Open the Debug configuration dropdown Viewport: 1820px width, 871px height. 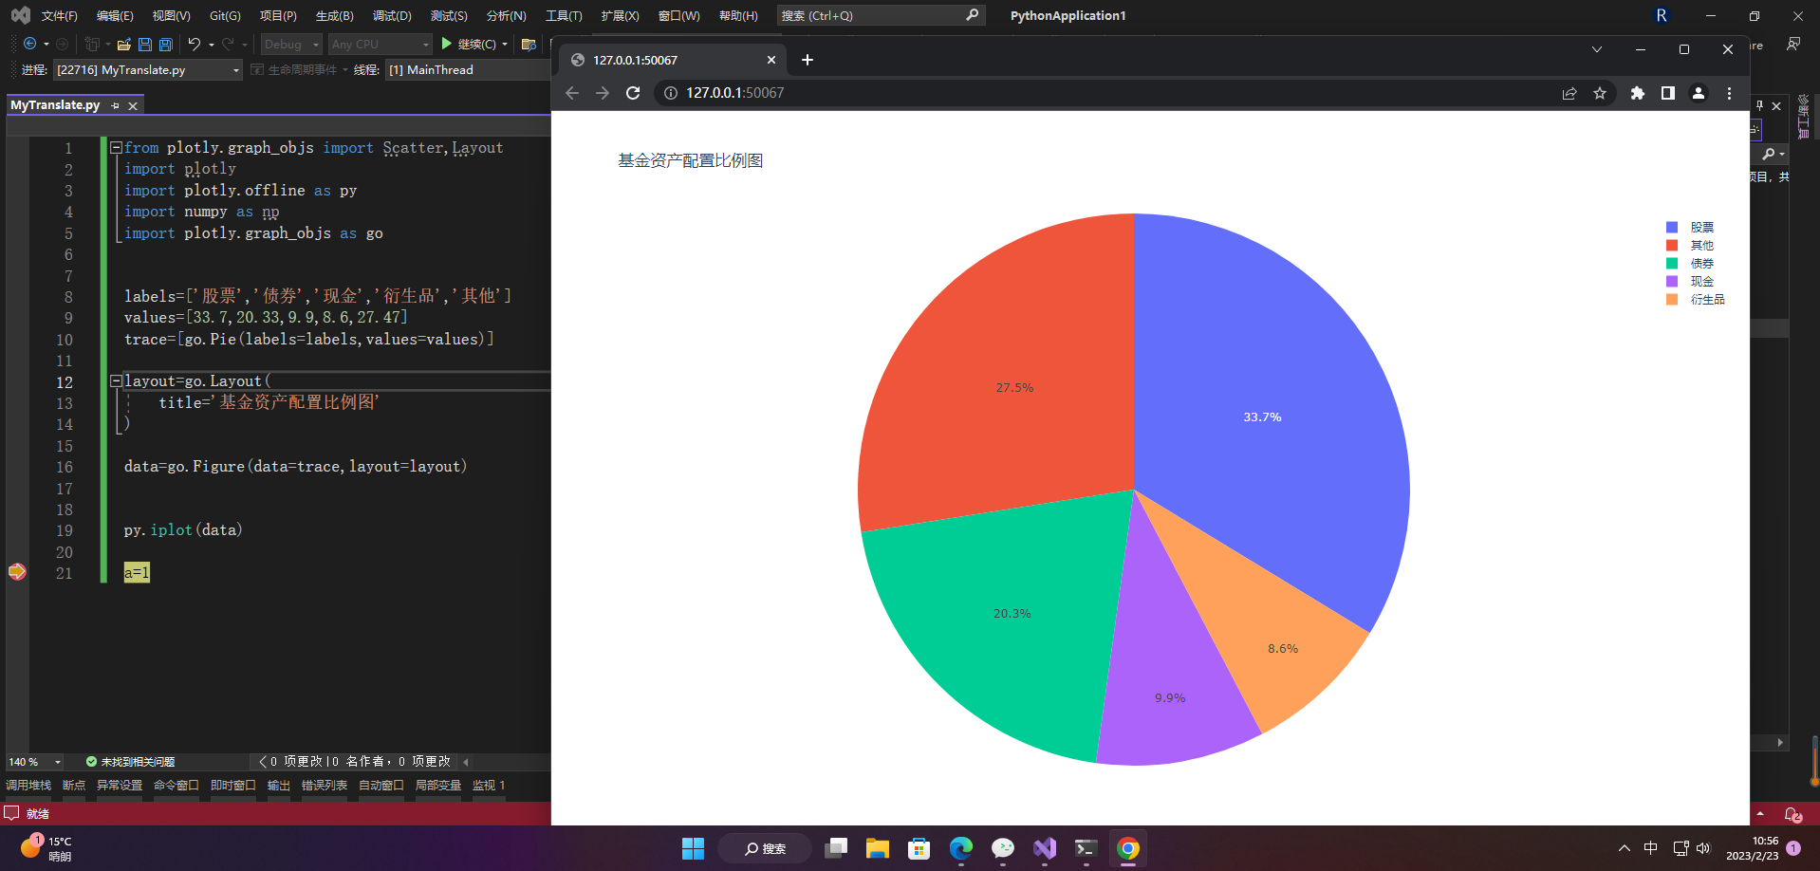pyautogui.click(x=291, y=44)
